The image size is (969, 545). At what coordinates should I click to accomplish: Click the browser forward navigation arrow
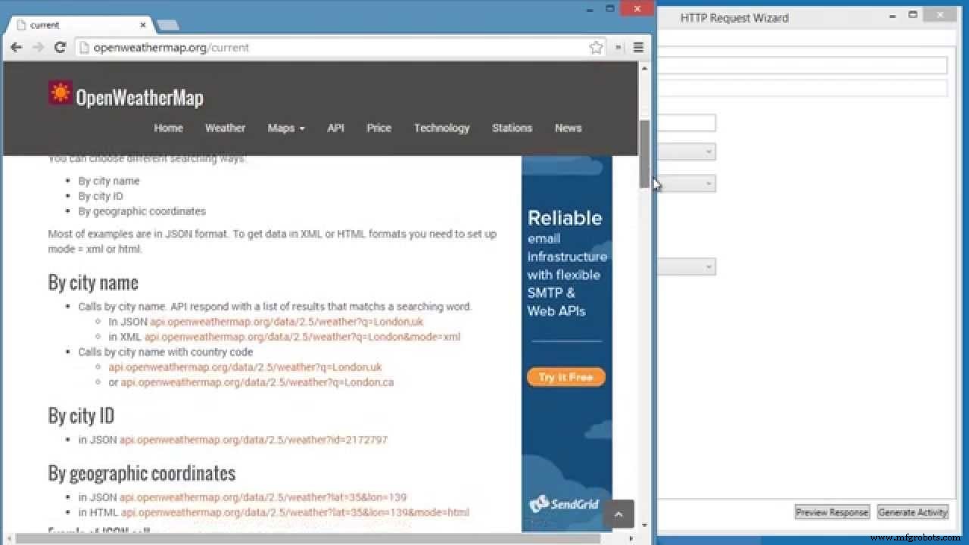point(38,47)
